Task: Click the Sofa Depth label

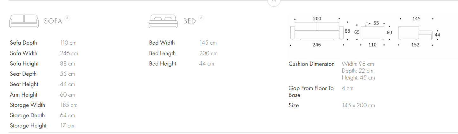Action: pos(23,43)
